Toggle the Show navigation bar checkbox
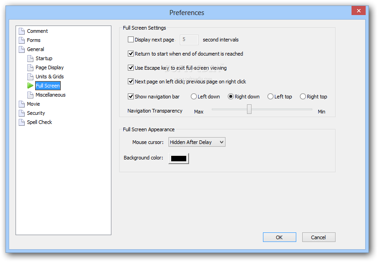 pos(131,97)
